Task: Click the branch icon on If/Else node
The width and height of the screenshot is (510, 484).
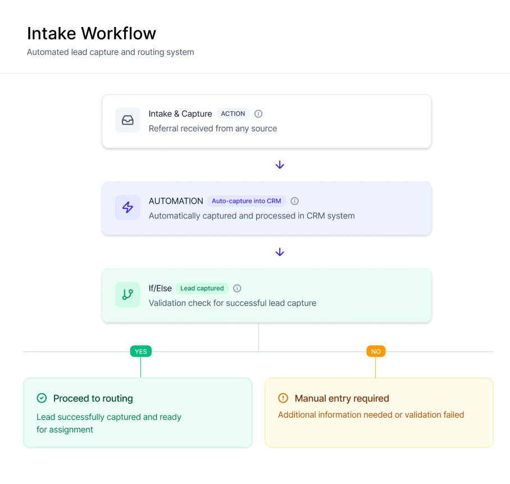Action: click(128, 294)
